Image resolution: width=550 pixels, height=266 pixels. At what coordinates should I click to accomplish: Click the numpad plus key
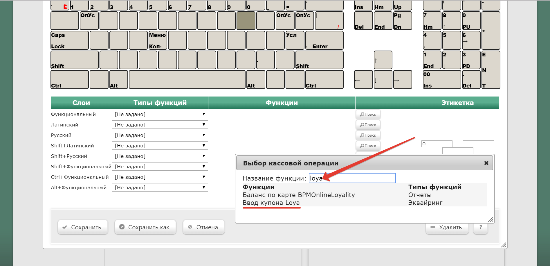[491, 31]
